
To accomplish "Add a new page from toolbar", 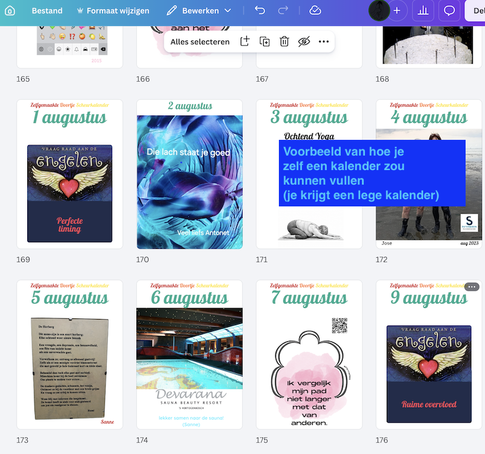I will (245, 41).
